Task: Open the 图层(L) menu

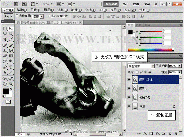Action: (49, 10)
